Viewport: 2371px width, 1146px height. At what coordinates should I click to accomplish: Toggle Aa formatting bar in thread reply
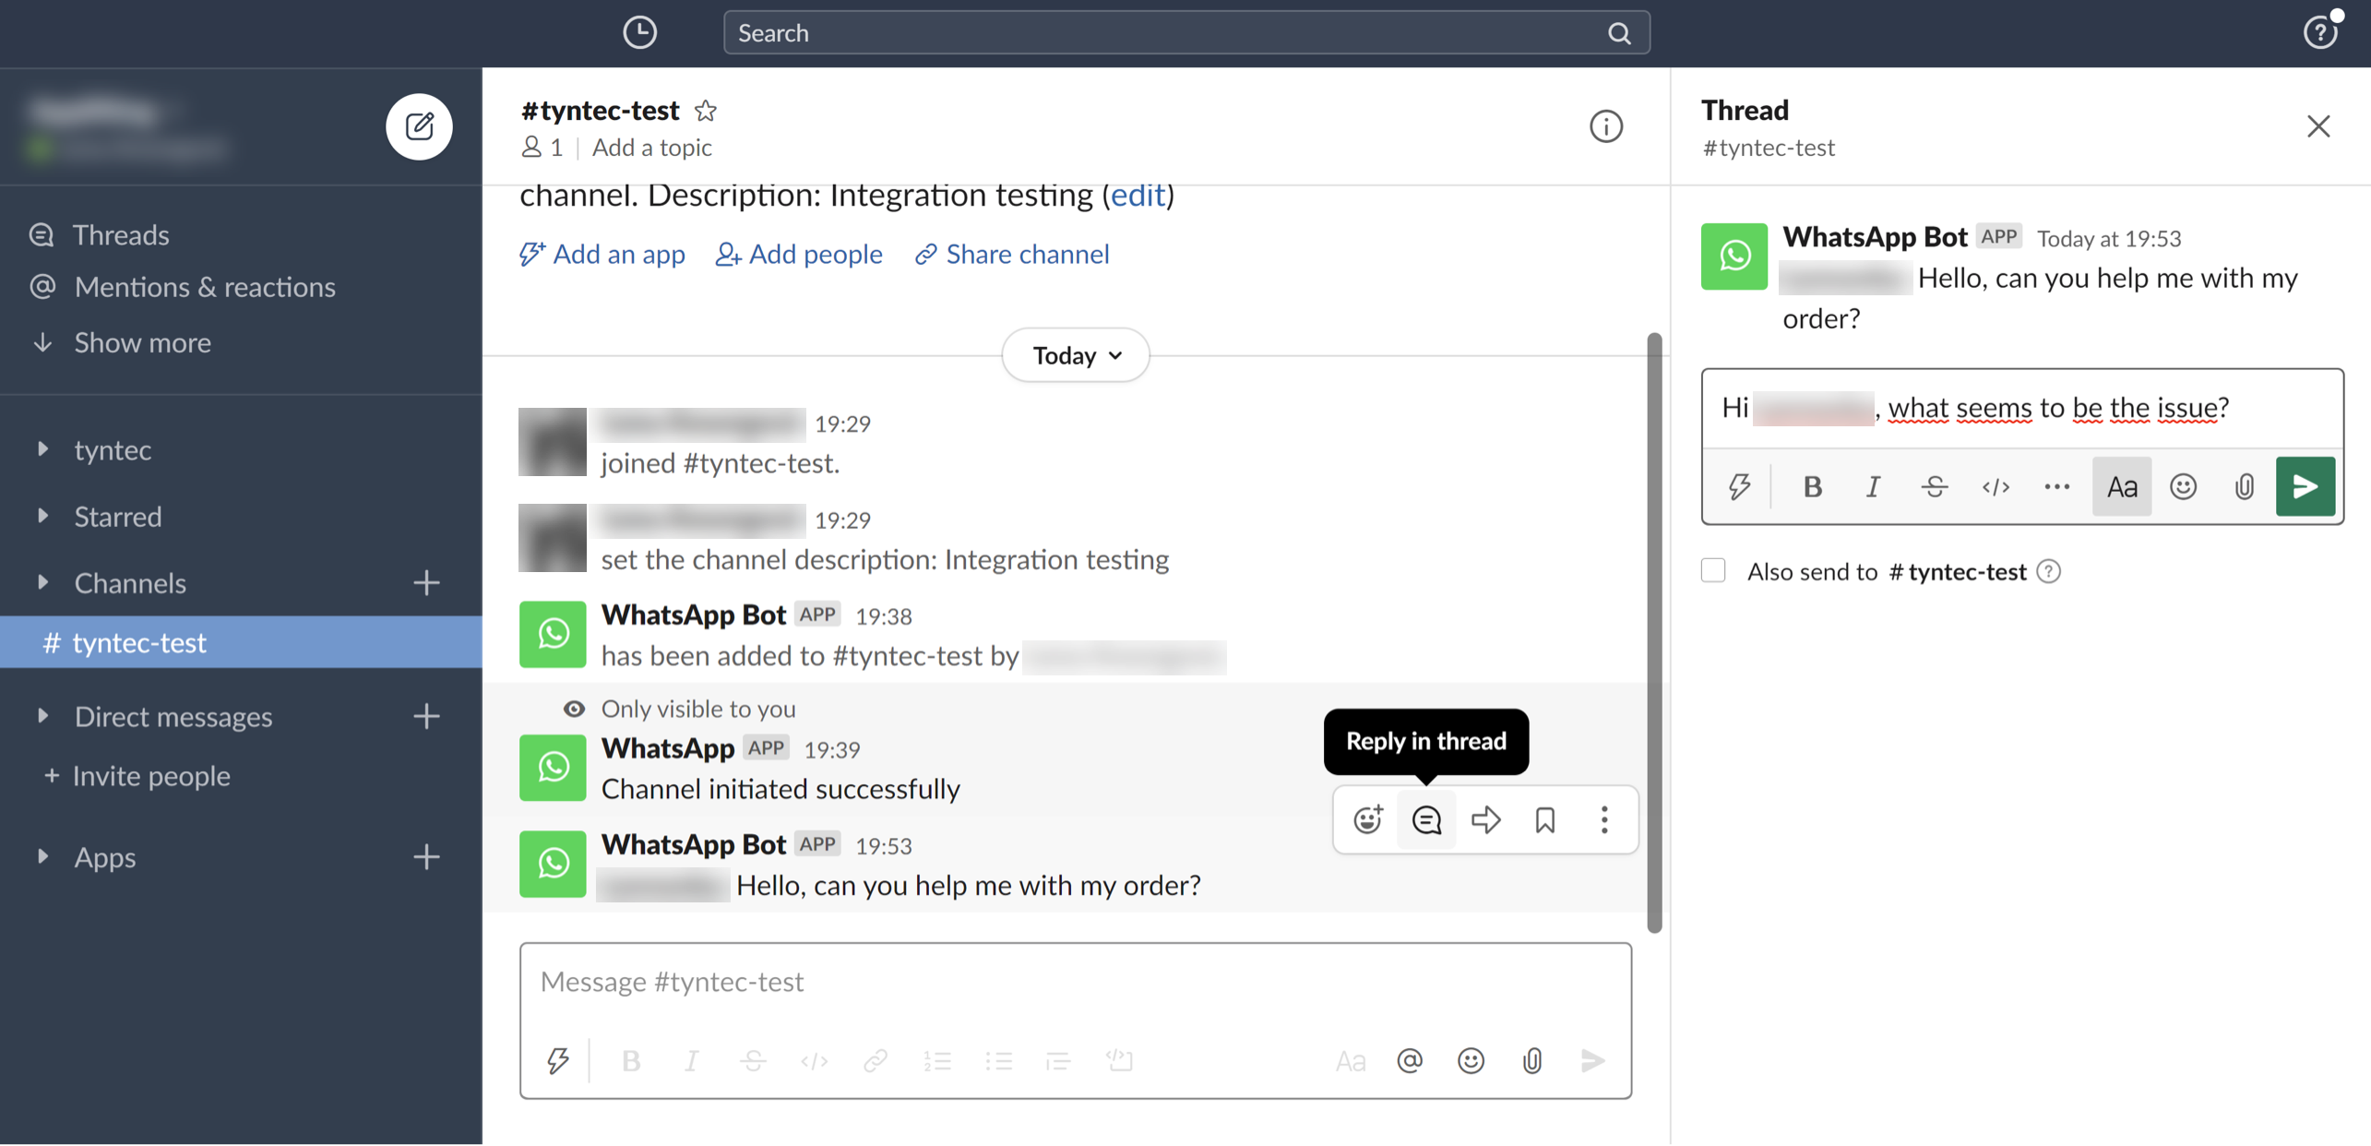point(2121,486)
